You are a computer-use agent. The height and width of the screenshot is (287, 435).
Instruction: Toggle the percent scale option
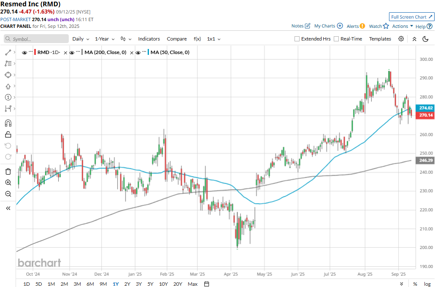pyautogui.click(x=415, y=284)
